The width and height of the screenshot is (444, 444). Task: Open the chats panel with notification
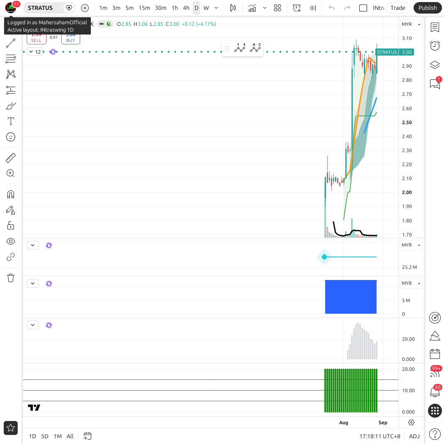pyautogui.click(x=435, y=83)
